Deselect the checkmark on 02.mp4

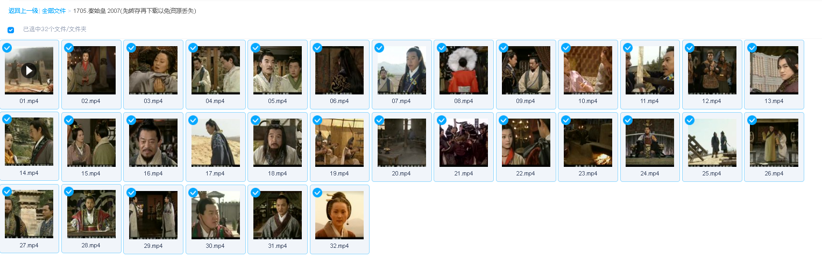click(x=69, y=48)
